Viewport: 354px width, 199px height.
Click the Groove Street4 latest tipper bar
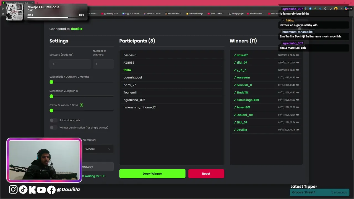[319, 192]
